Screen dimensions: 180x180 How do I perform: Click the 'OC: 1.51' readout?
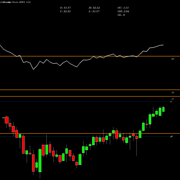coord(123,8)
